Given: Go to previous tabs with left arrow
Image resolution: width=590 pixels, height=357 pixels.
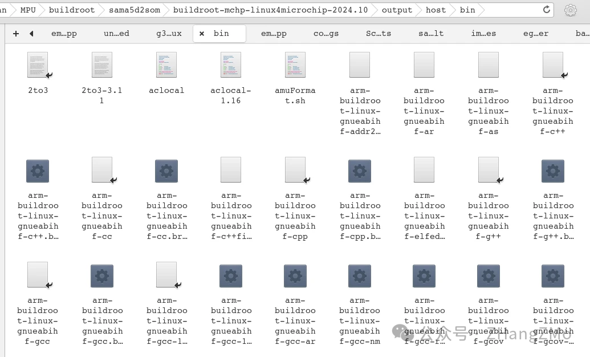Looking at the screenshot, I should click(31, 34).
